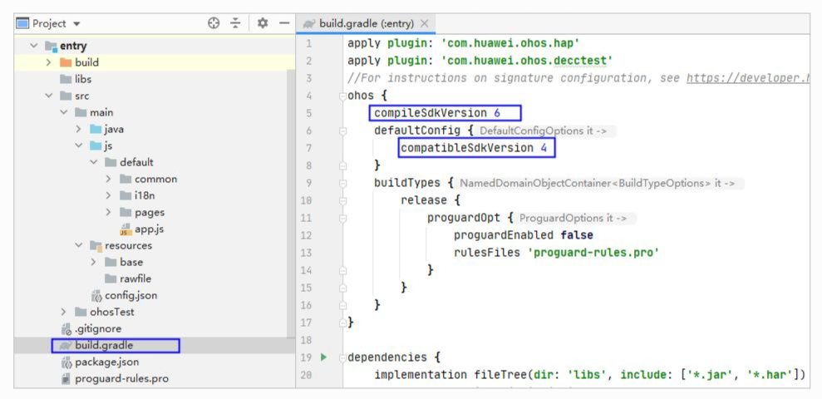Click the package.json file icon

click(x=66, y=362)
